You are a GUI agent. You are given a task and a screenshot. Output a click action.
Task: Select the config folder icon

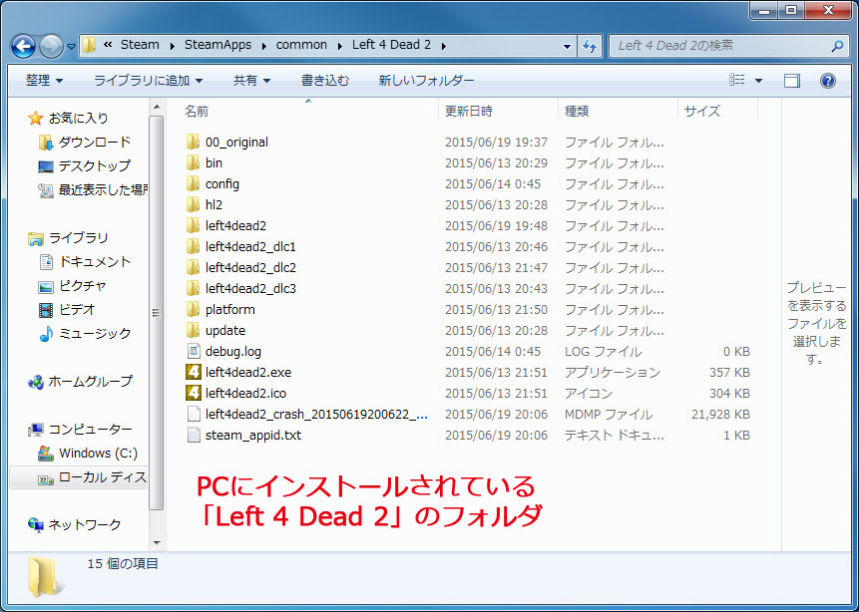pyautogui.click(x=193, y=184)
